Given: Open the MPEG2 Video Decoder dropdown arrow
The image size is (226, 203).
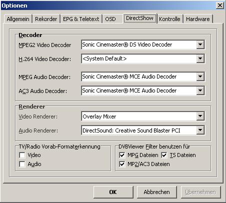Looking at the screenshot, I should [x=200, y=44].
